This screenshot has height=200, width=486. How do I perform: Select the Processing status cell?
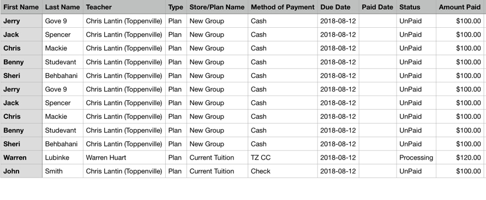click(x=416, y=157)
